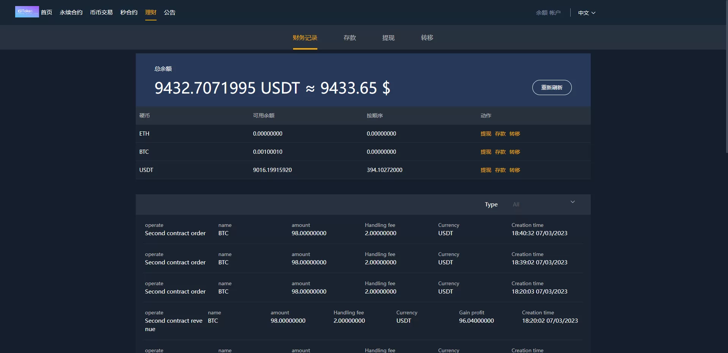This screenshot has height=353, width=728.
Task: Switch to the 存款 deposit tab
Action: (350, 38)
